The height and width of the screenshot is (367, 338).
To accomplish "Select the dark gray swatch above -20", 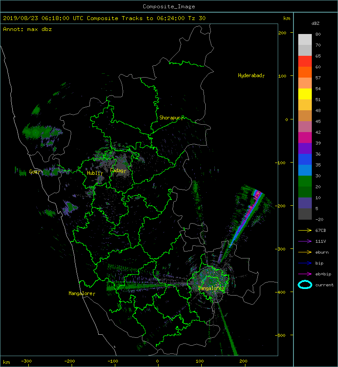I will coord(305,214).
